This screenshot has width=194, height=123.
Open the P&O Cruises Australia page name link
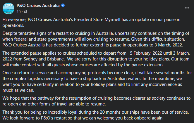click(38, 6)
